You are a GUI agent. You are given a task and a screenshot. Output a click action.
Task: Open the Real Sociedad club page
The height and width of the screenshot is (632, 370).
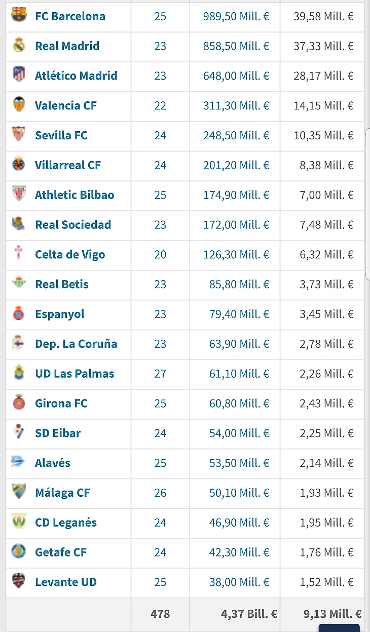point(72,224)
